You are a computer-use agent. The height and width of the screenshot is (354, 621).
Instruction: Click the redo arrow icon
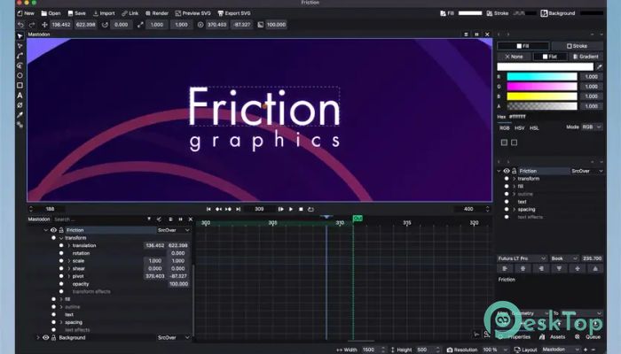[x=32, y=25]
